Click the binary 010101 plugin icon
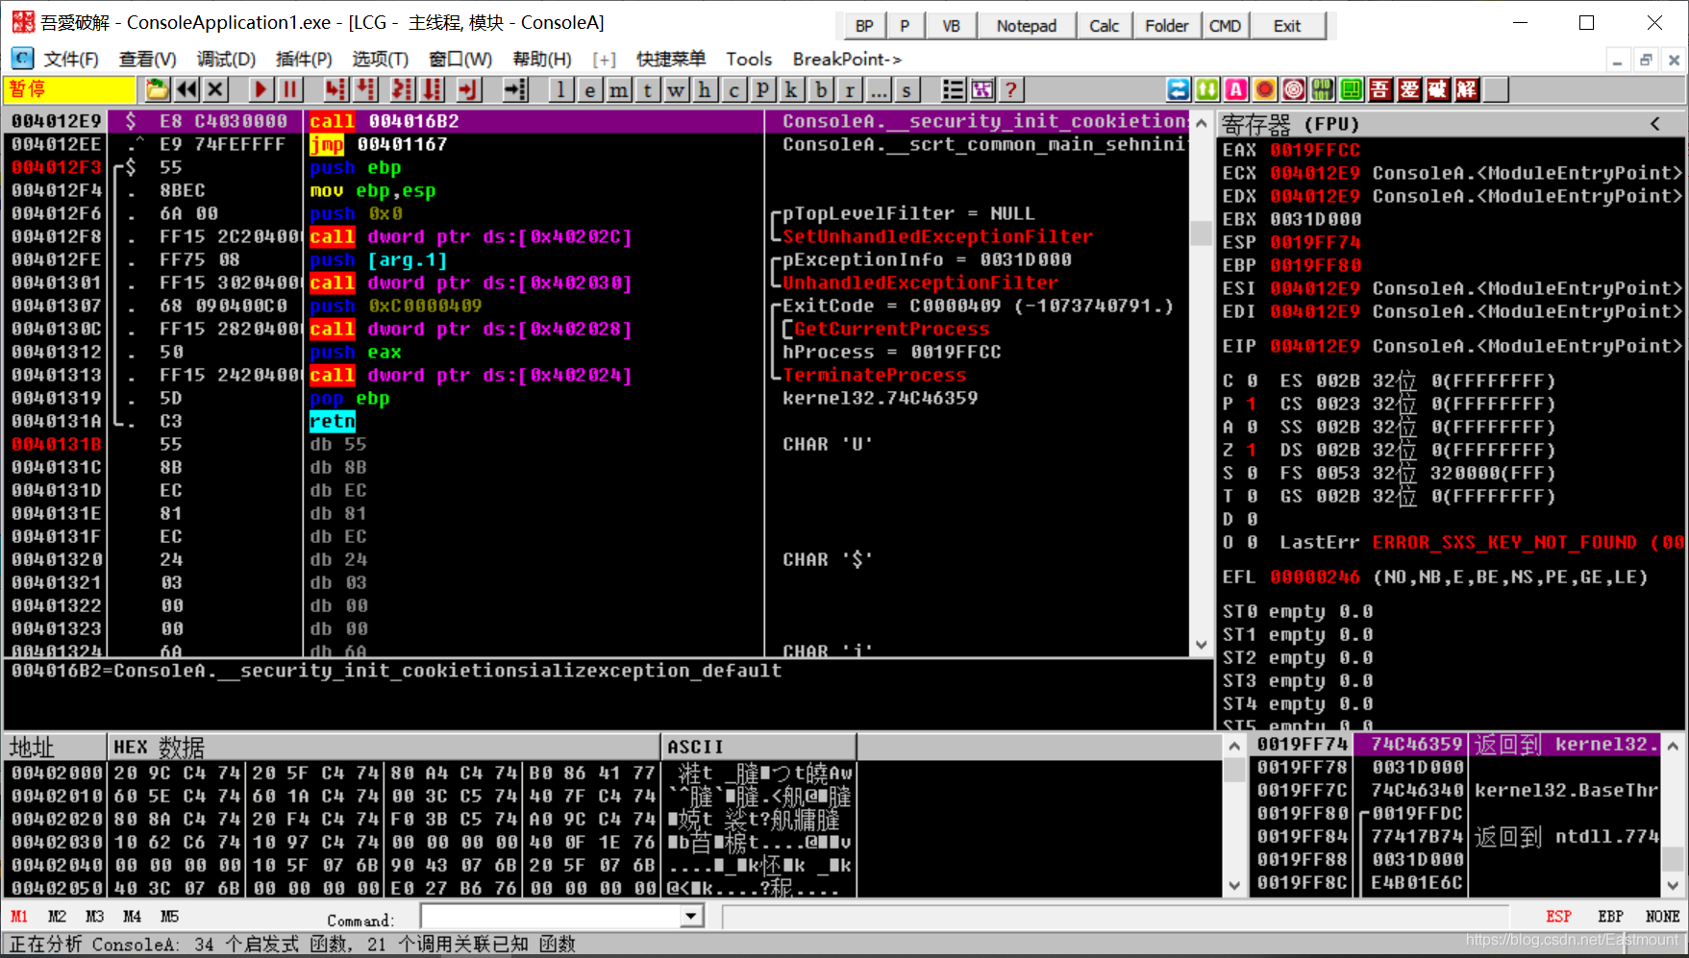This screenshot has height=958, width=1689. [1323, 90]
